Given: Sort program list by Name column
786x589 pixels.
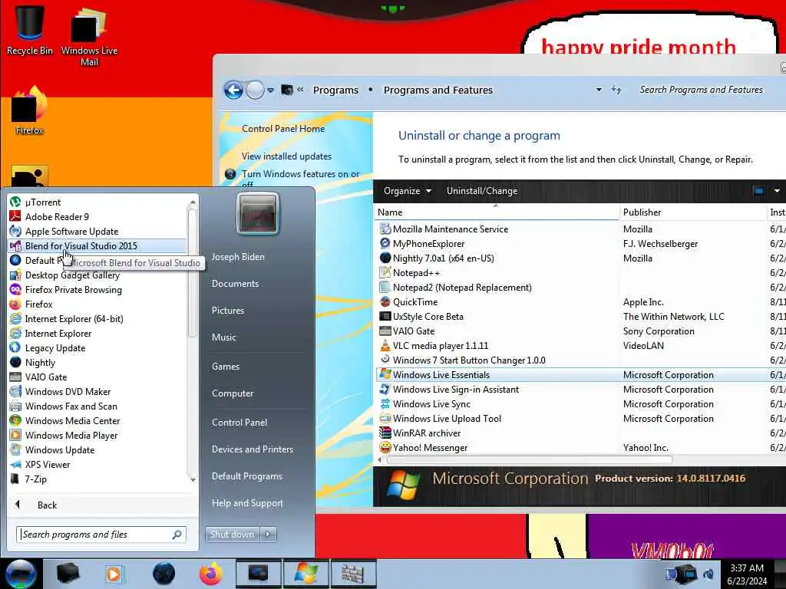Looking at the screenshot, I should (497, 212).
